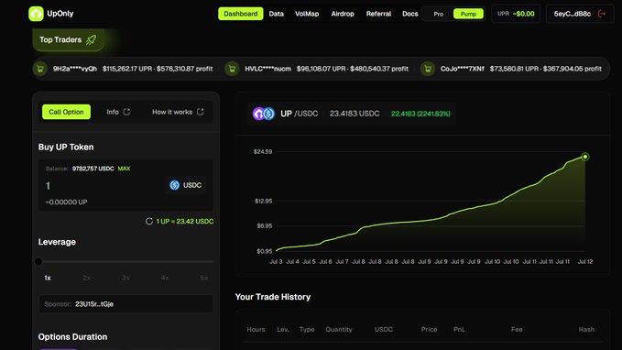
Task: Set leverage to 5x
Action: click(204, 278)
